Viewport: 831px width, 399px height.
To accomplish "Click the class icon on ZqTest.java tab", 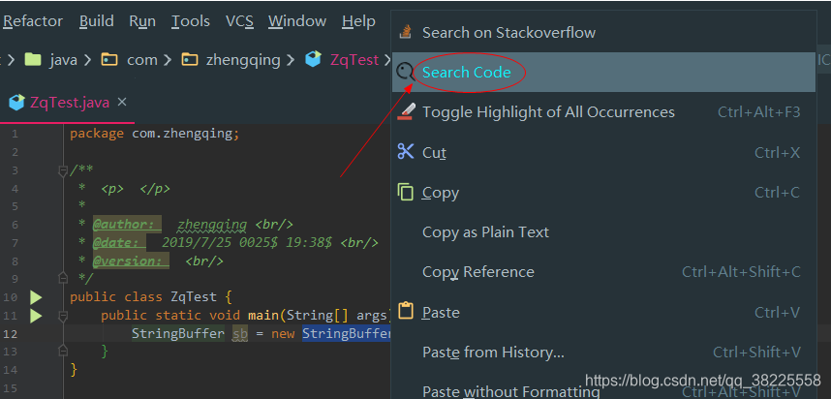I will pyautogui.click(x=17, y=103).
